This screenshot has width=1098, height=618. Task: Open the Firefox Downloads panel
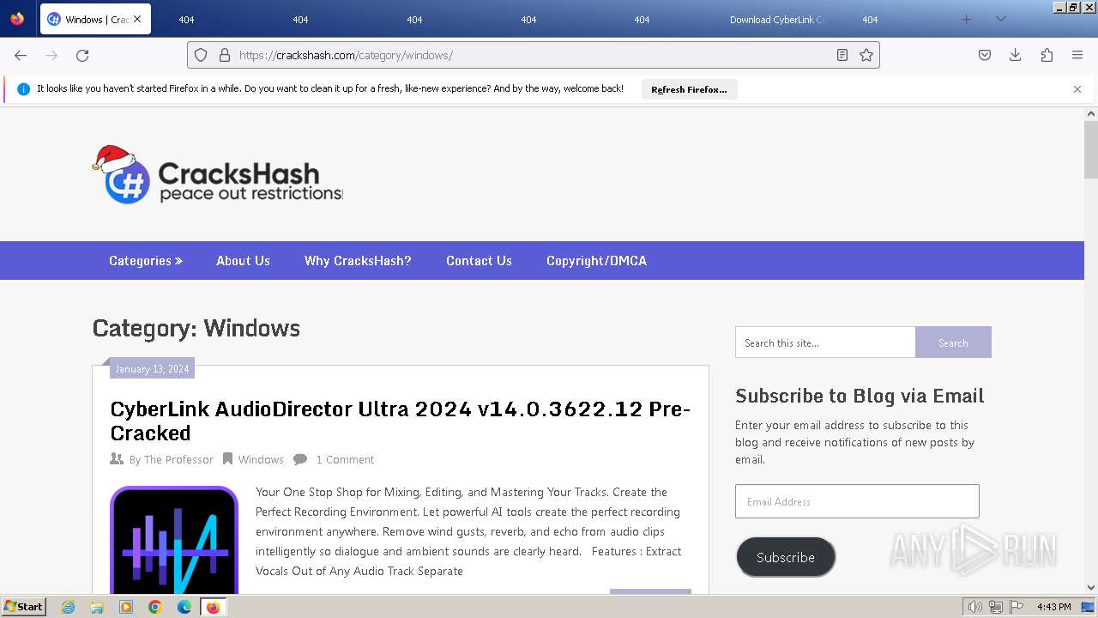(1016, 55)
